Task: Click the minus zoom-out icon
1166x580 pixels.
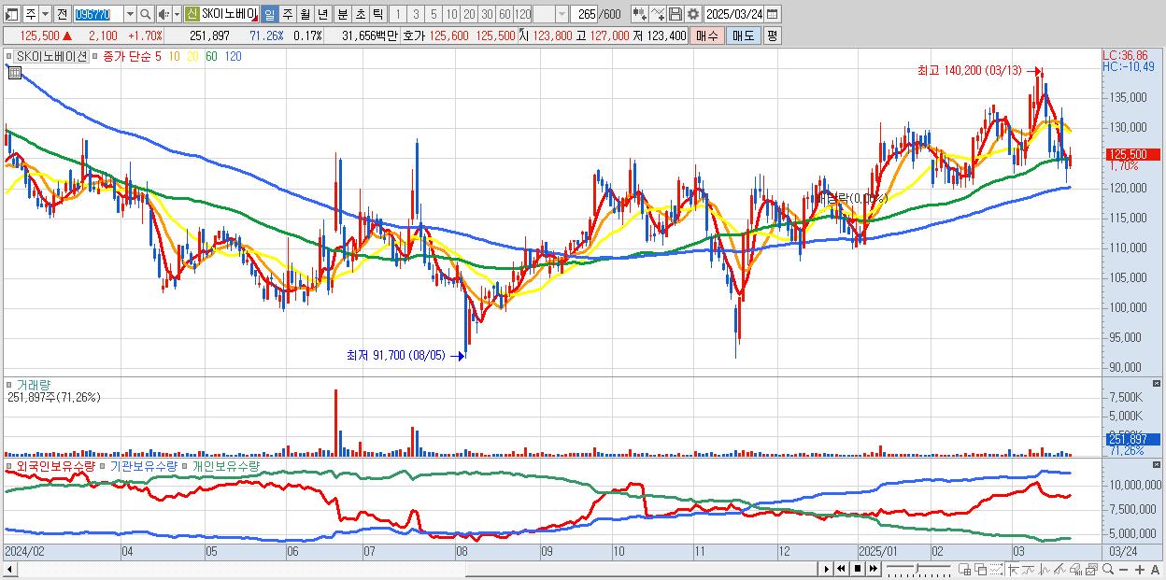Action: point(1124,569)
